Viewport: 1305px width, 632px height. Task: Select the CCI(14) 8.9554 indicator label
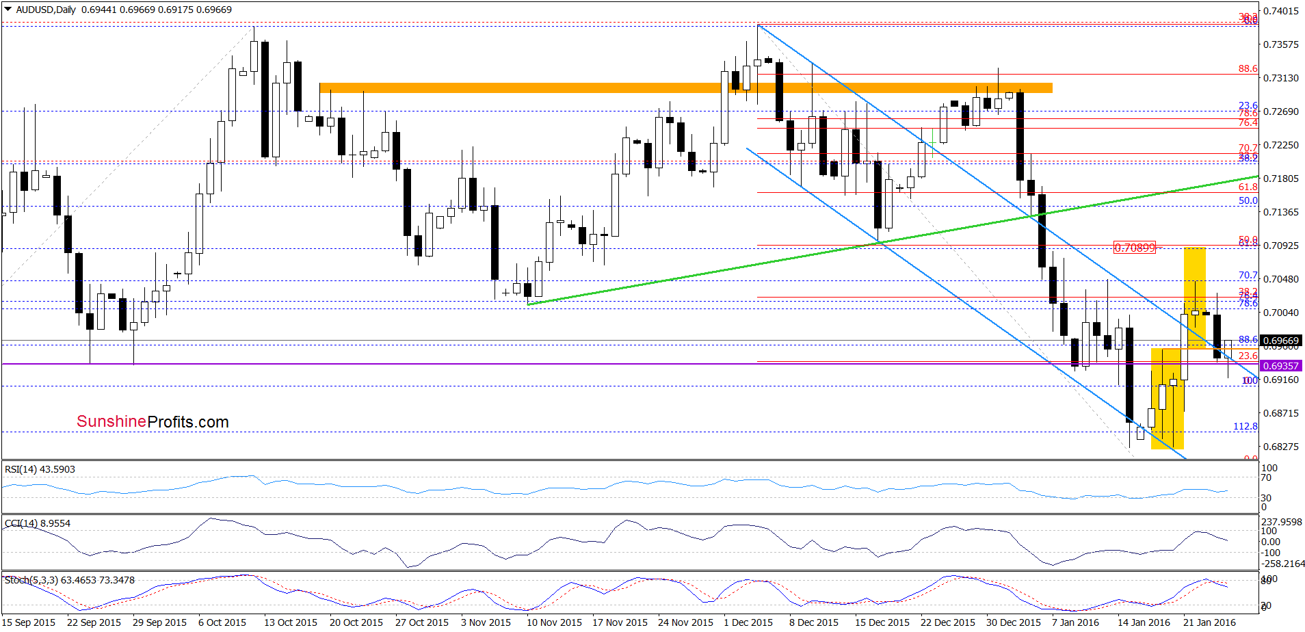point(38,523)
